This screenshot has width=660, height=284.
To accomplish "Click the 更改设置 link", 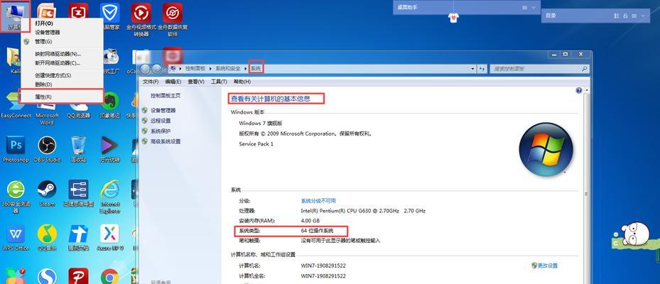I will (x=547, y=266).
